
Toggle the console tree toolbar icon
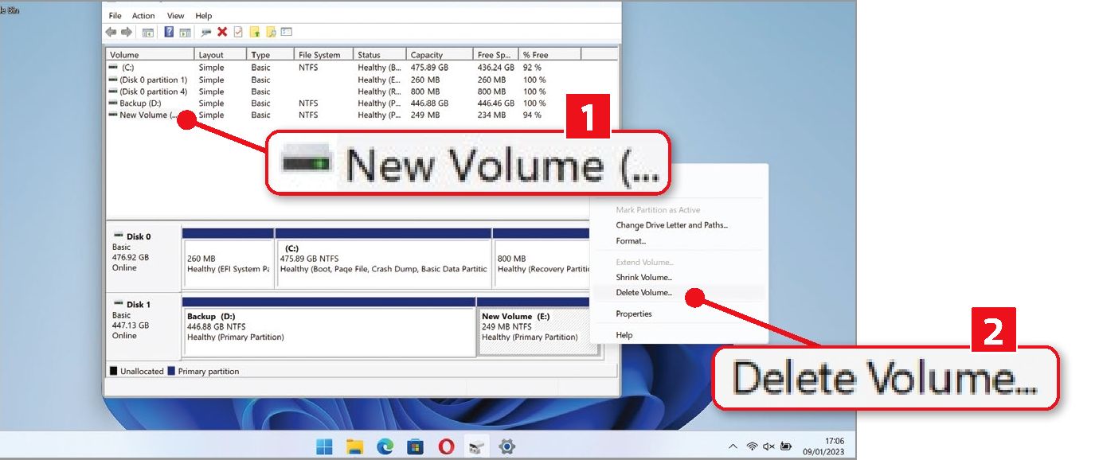pyautogui.click(x=148, y=32)
